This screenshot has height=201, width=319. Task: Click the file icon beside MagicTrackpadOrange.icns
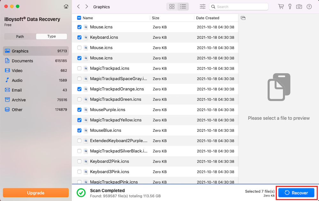tap(86, 89)
